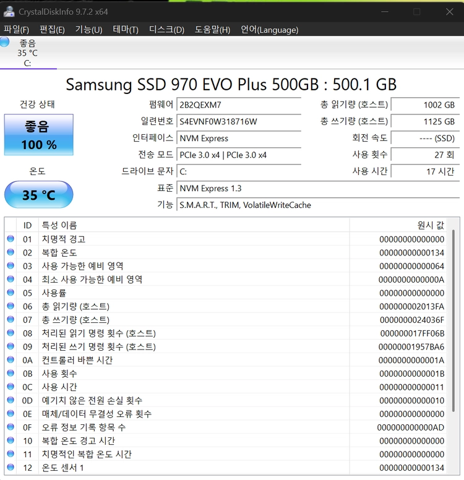Click the status icon for 06 총 읽기량 (호스트)
Screen dimensions: 464x480
(x=11, y=306)
